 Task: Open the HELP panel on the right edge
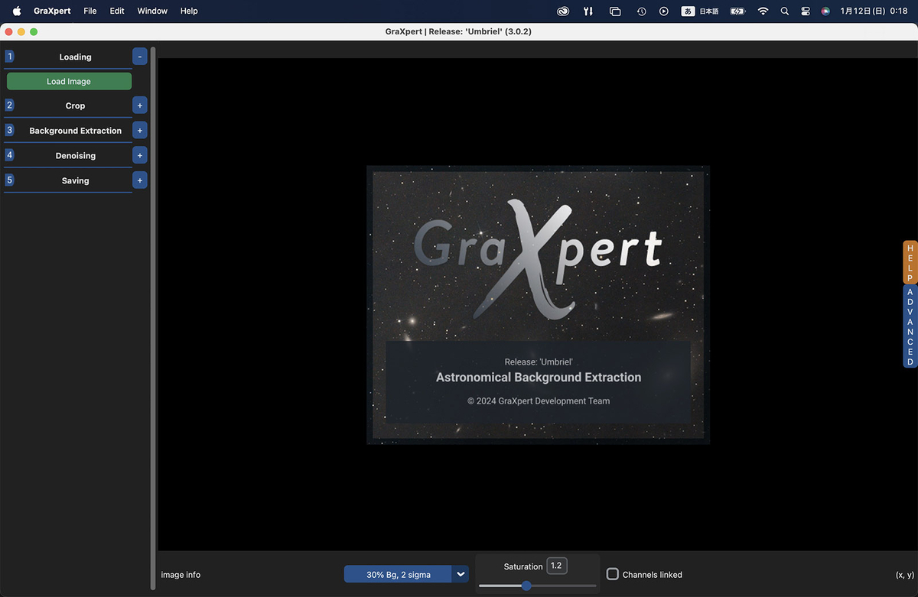click(x=910, y=262)
